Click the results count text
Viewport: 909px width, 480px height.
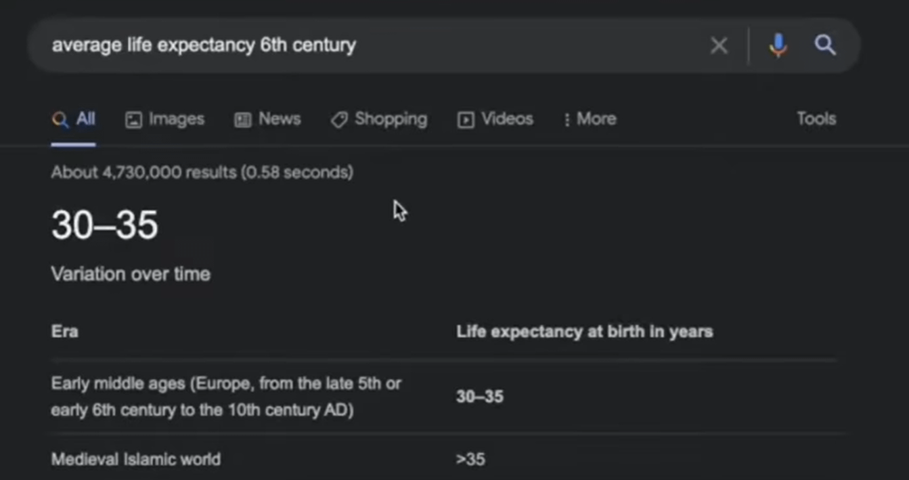202,172
